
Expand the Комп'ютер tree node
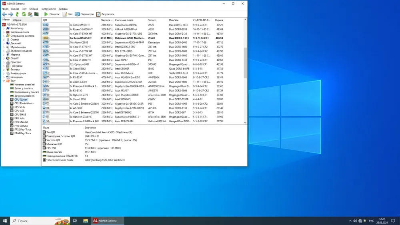click(4, 28)
